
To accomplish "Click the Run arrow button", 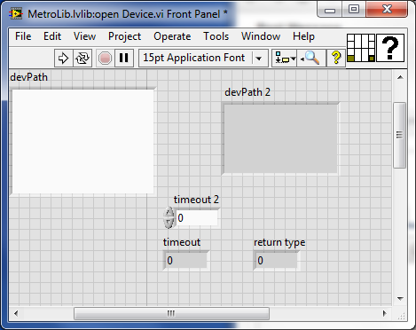I will coord(63,58).
